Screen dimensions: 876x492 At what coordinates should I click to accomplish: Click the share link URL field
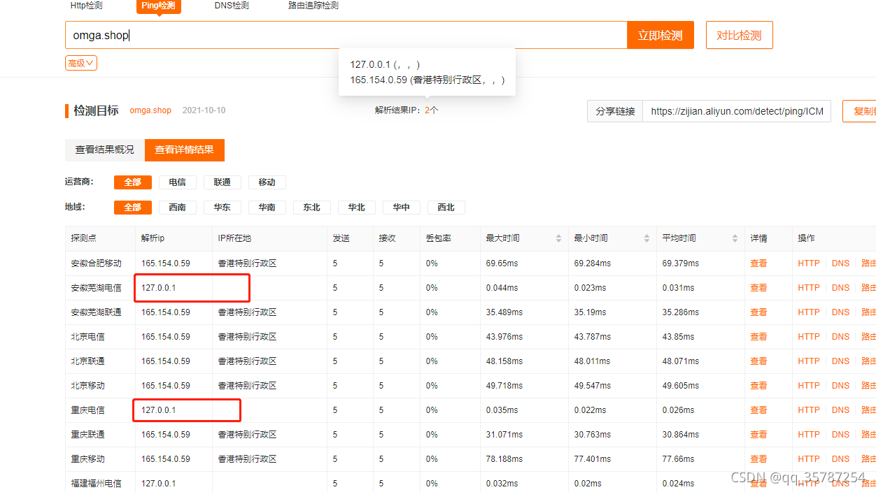click(x=736, y=111)
